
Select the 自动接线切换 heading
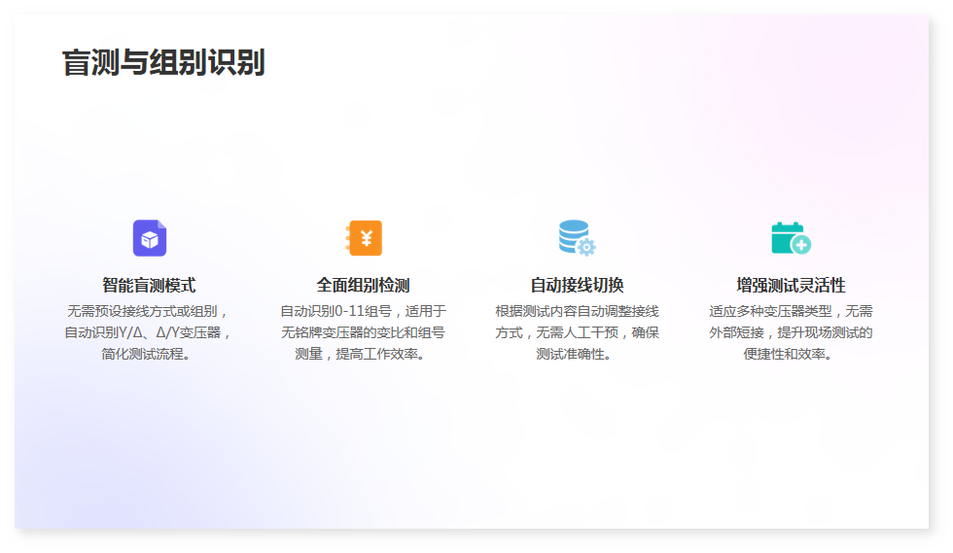click(577, 286)
